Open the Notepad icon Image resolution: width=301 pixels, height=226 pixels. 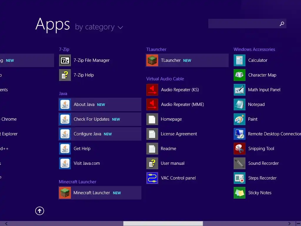[x=240, y=104]
